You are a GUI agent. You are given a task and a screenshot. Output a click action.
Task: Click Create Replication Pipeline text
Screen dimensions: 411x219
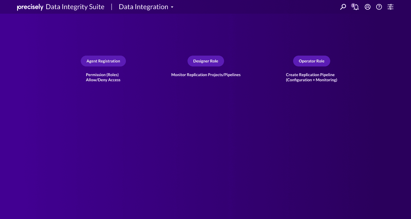pos(310,75)
